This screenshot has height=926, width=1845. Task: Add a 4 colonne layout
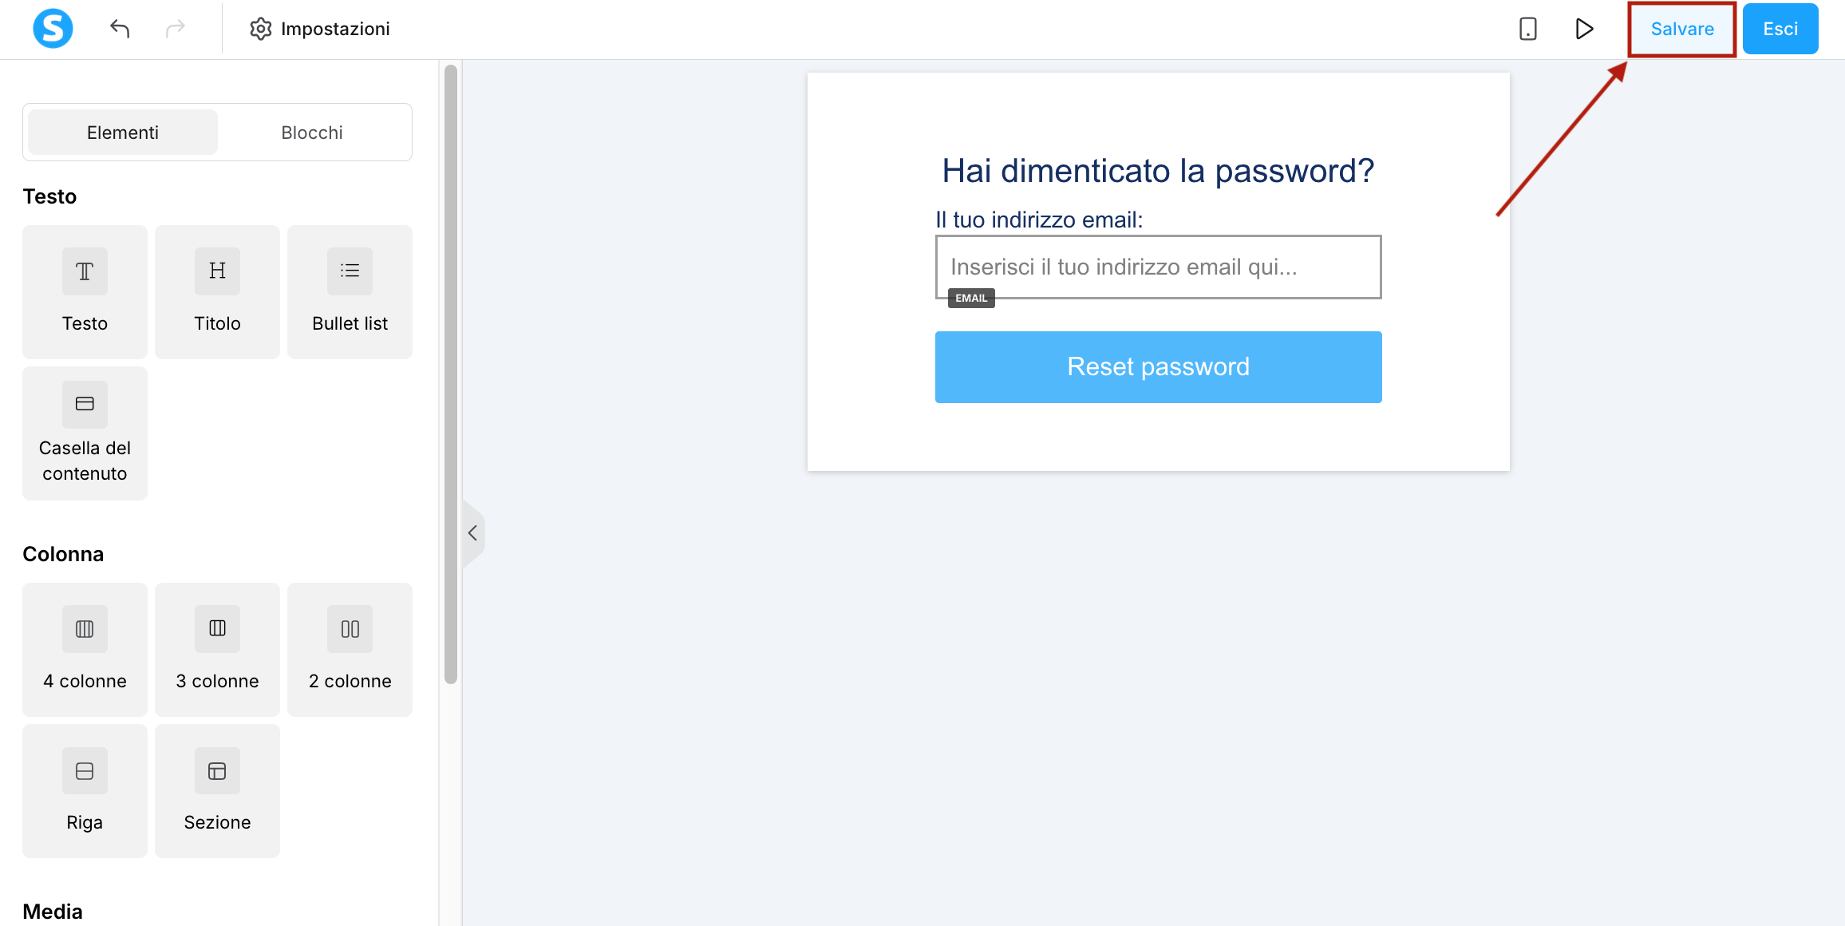point(85,650)
